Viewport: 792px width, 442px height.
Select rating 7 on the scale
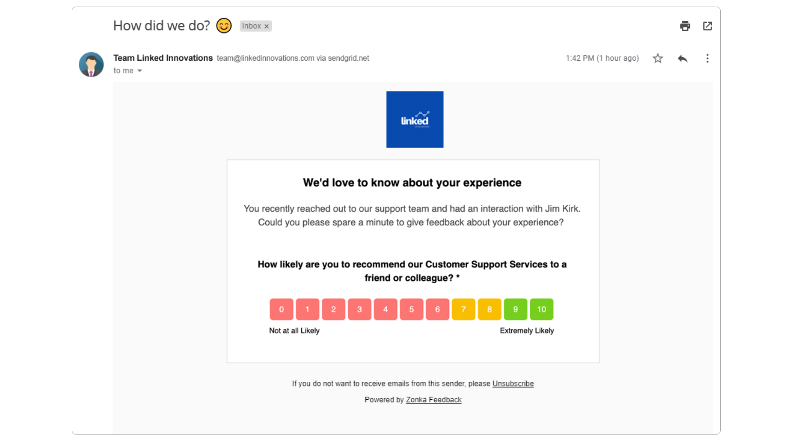point(463,309)
